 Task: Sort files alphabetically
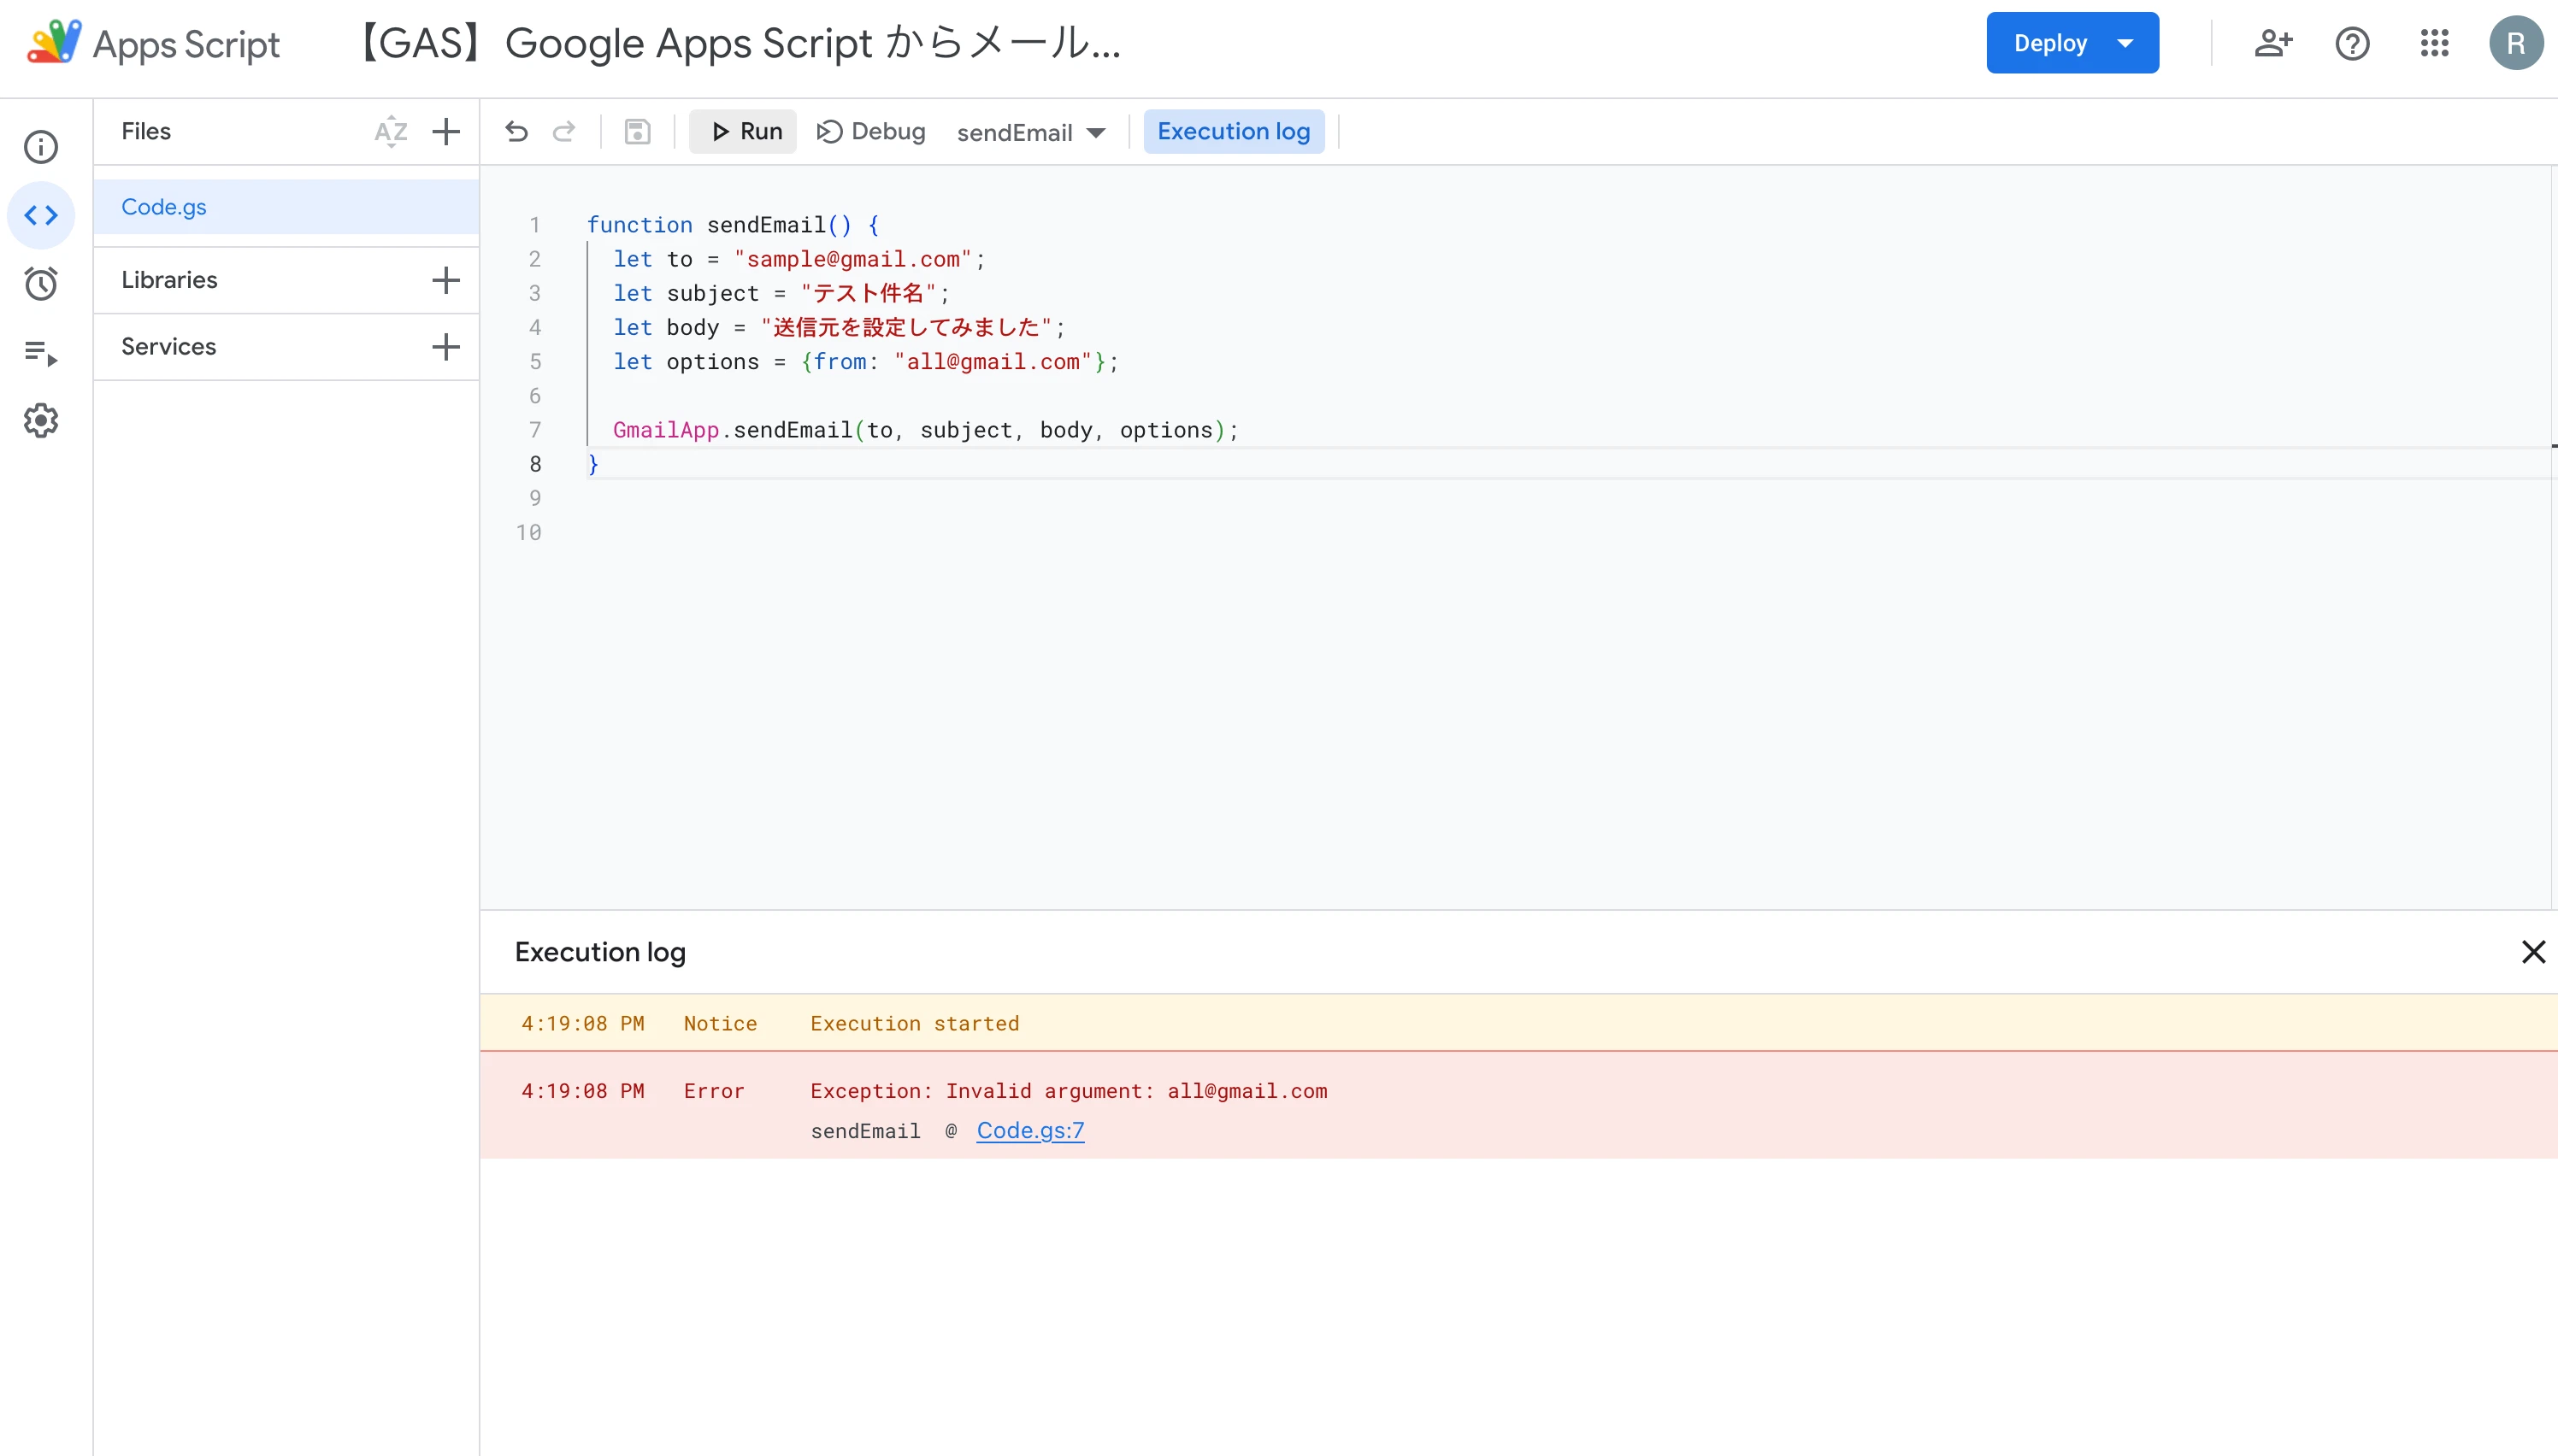[390, 131]
